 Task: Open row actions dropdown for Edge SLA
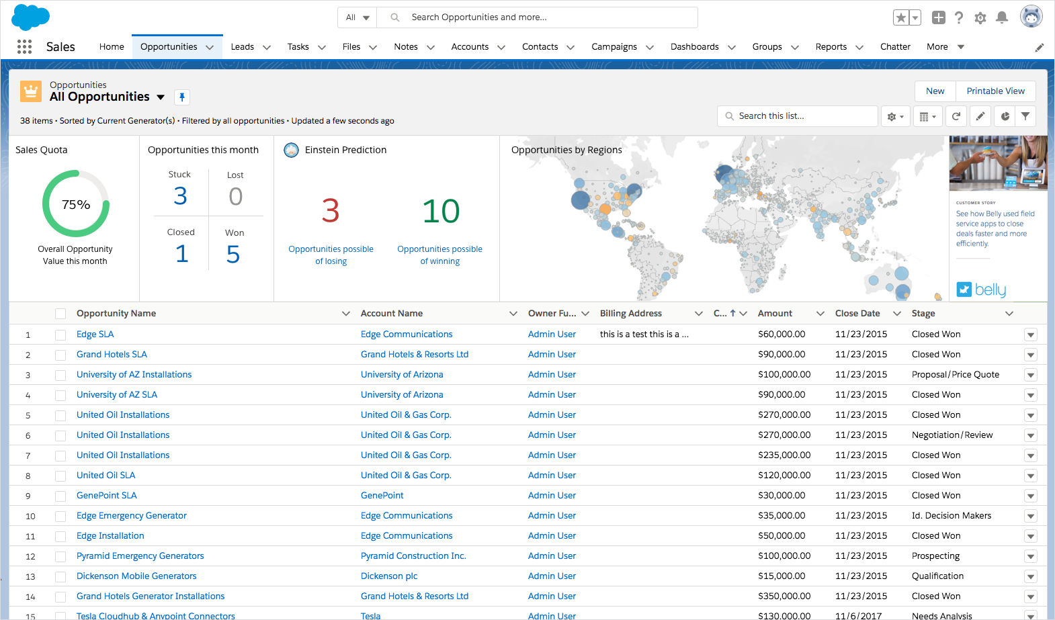pyautogui.click(x=1030, y=335)
